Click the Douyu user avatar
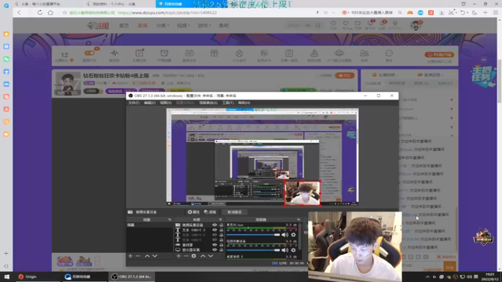The image size is (502, 282). click(x=416, y=25)
